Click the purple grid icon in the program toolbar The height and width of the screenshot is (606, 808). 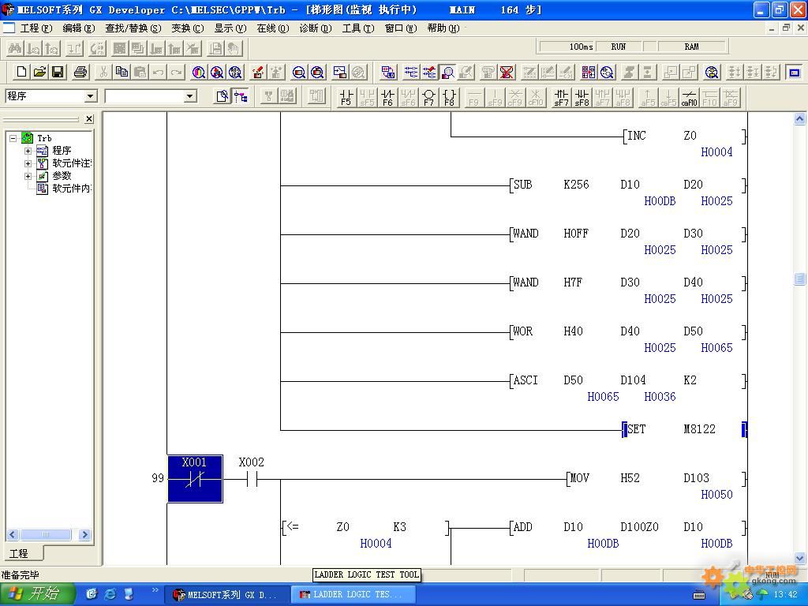588,72
